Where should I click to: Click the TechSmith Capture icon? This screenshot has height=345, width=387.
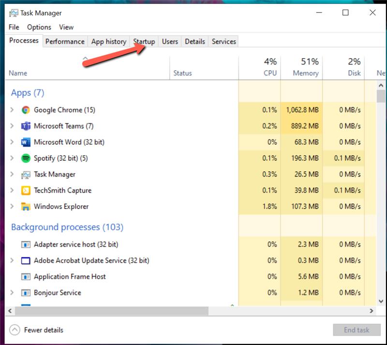pos(26,191)
